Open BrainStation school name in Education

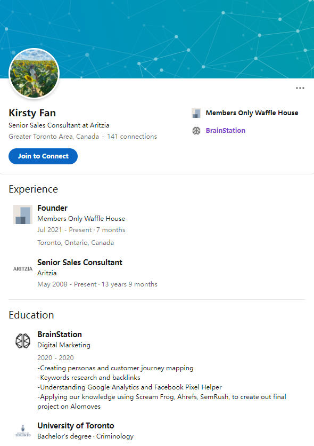tap(60, 334)
